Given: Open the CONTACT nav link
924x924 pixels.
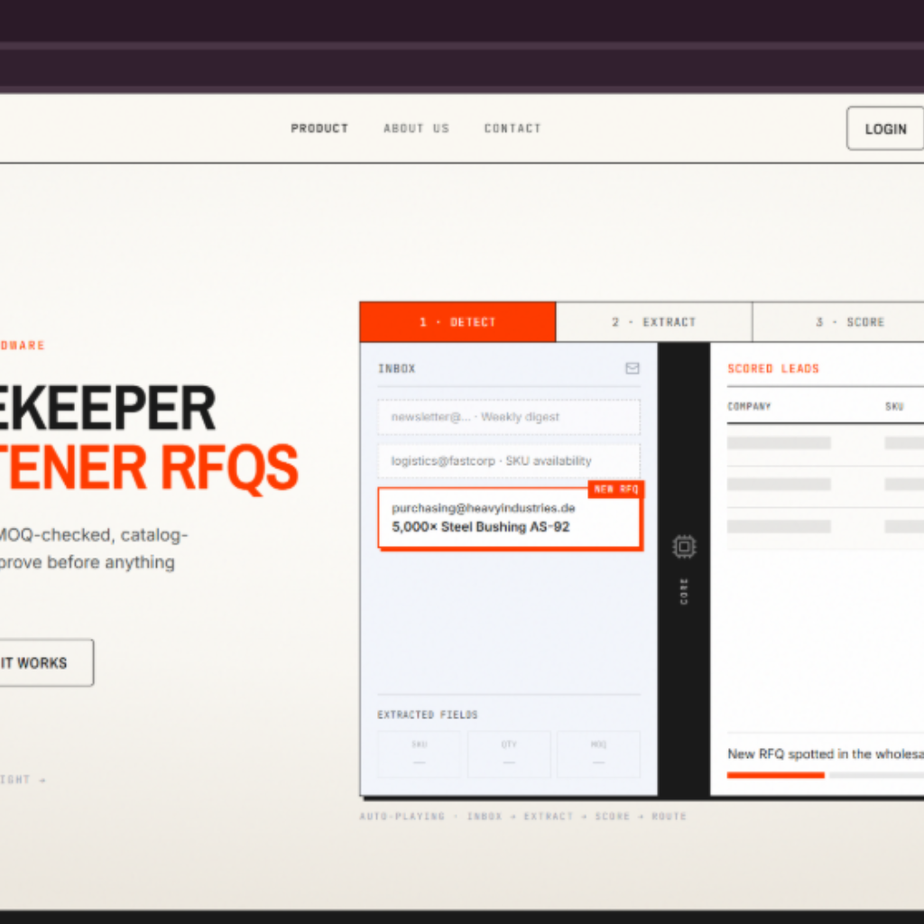Looking at the screenshot, I should click(x=513, y=128).
